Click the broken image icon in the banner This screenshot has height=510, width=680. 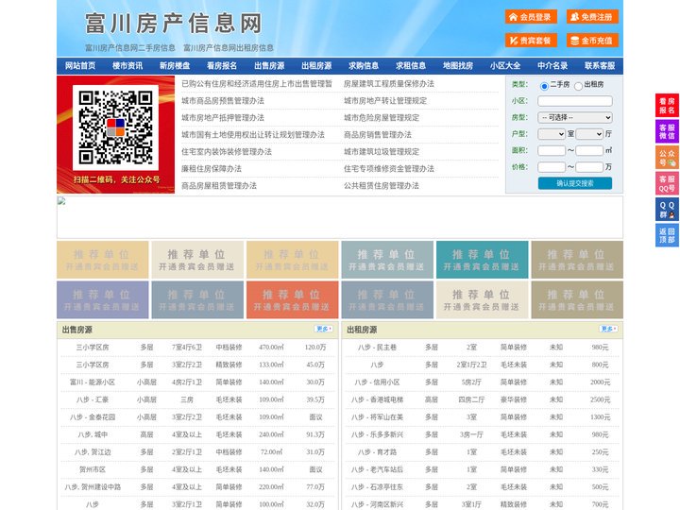[x=61, y=201]
